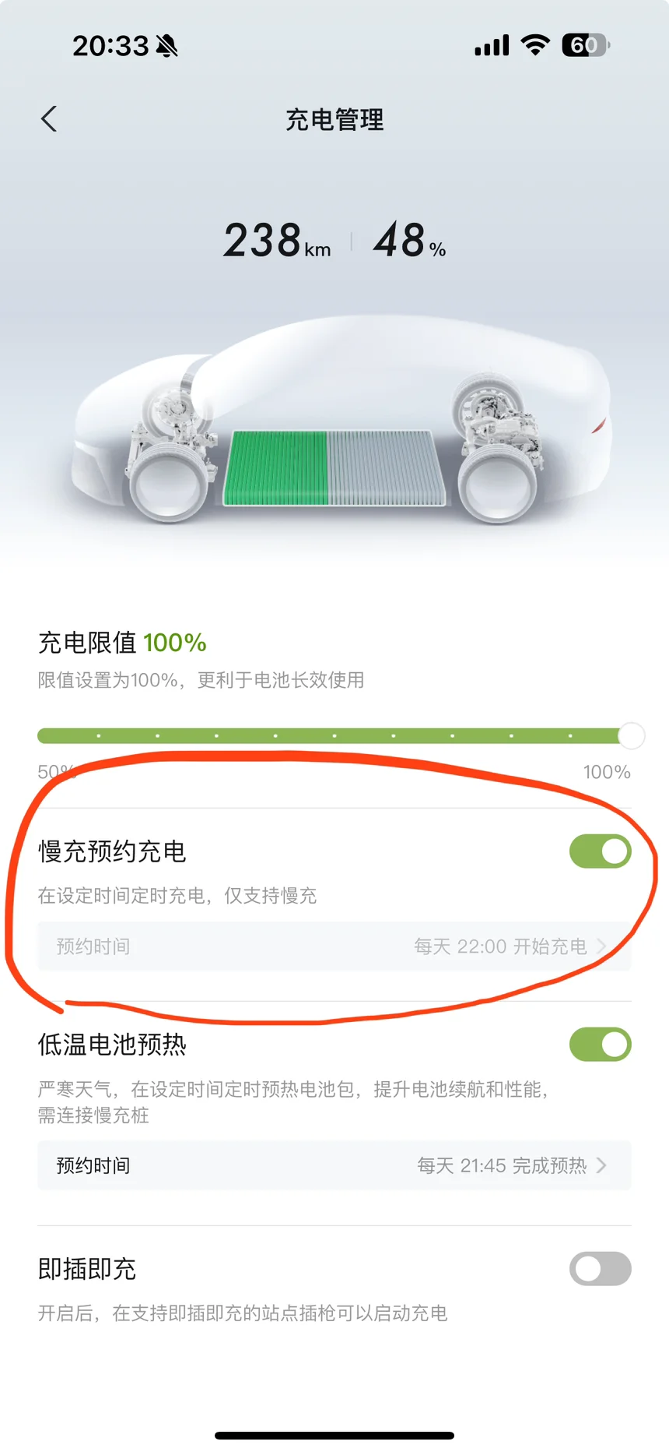Tap the 每天 22:00 开始充电 text

(500, 946)
